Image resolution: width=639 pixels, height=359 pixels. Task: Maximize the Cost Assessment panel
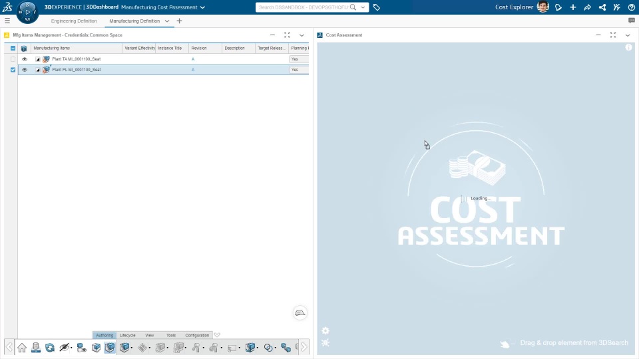point(613,35)
